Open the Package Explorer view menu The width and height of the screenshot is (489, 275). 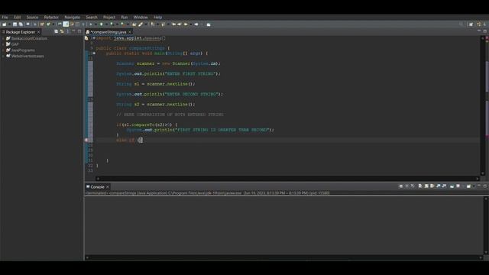(68, 31)
